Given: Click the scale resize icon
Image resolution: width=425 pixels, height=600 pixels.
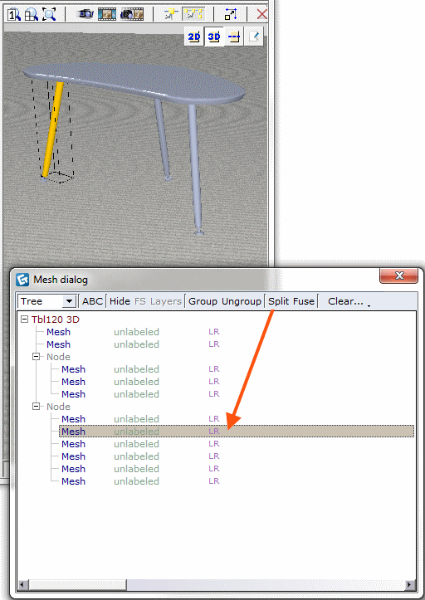Looking at the screenshot, I should [231, 15].
